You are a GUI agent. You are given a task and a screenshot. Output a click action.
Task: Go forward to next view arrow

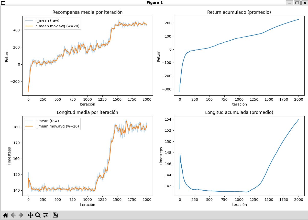click(x=21, y=215)
